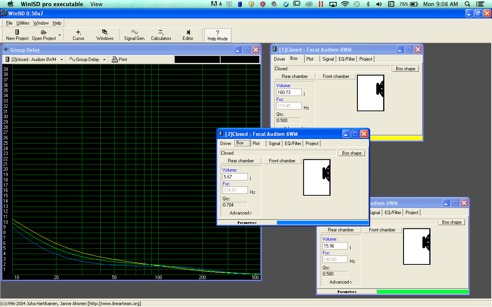This screenshot has height=307, width=492.
Task: Activate the Cursor tool
Action: [x=78, y=35]
